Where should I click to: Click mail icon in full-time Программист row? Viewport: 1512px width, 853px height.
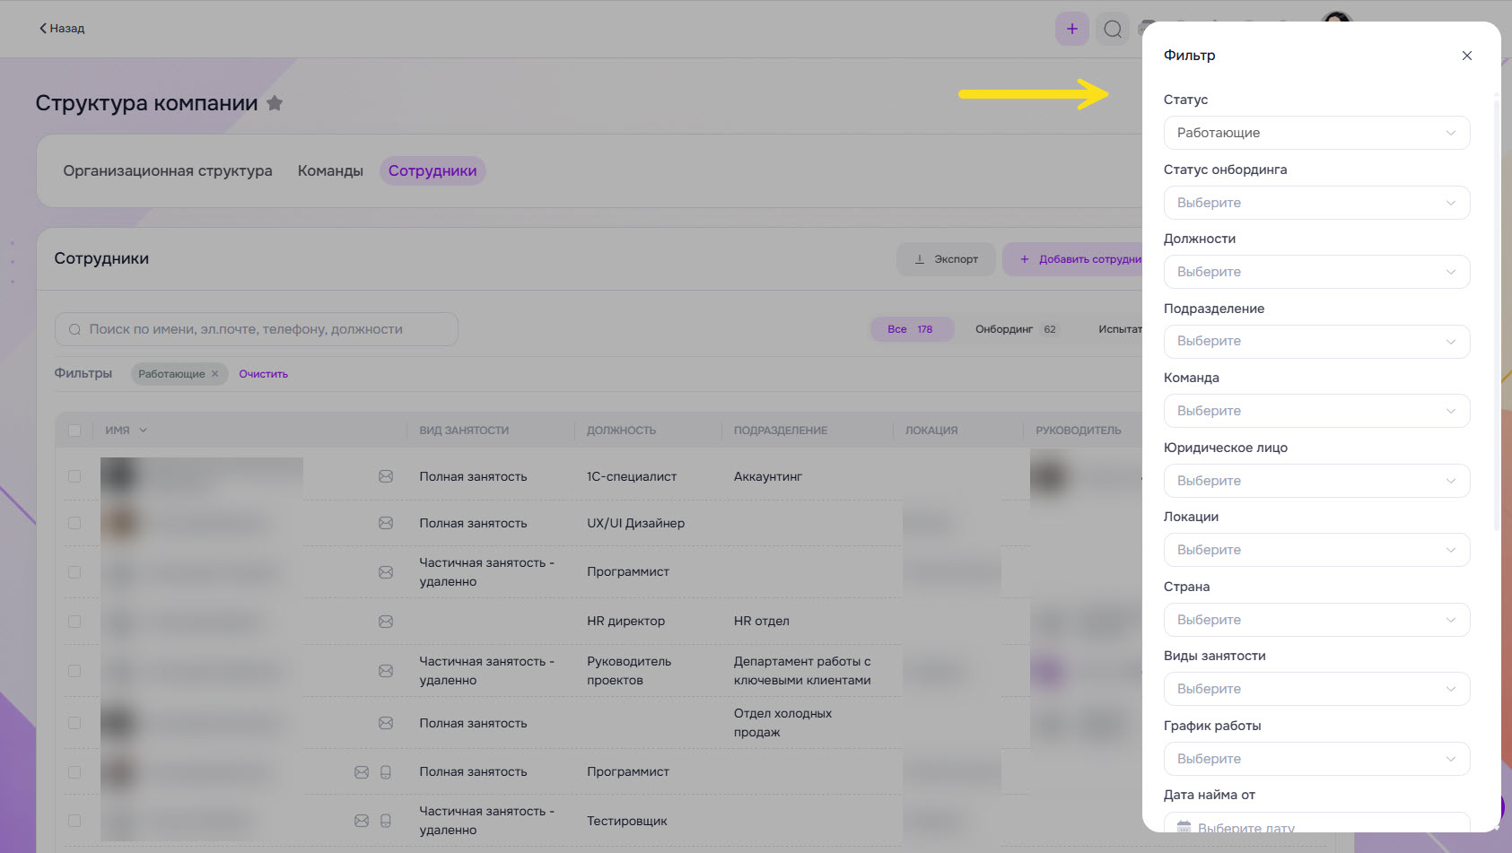pos(362,772)
